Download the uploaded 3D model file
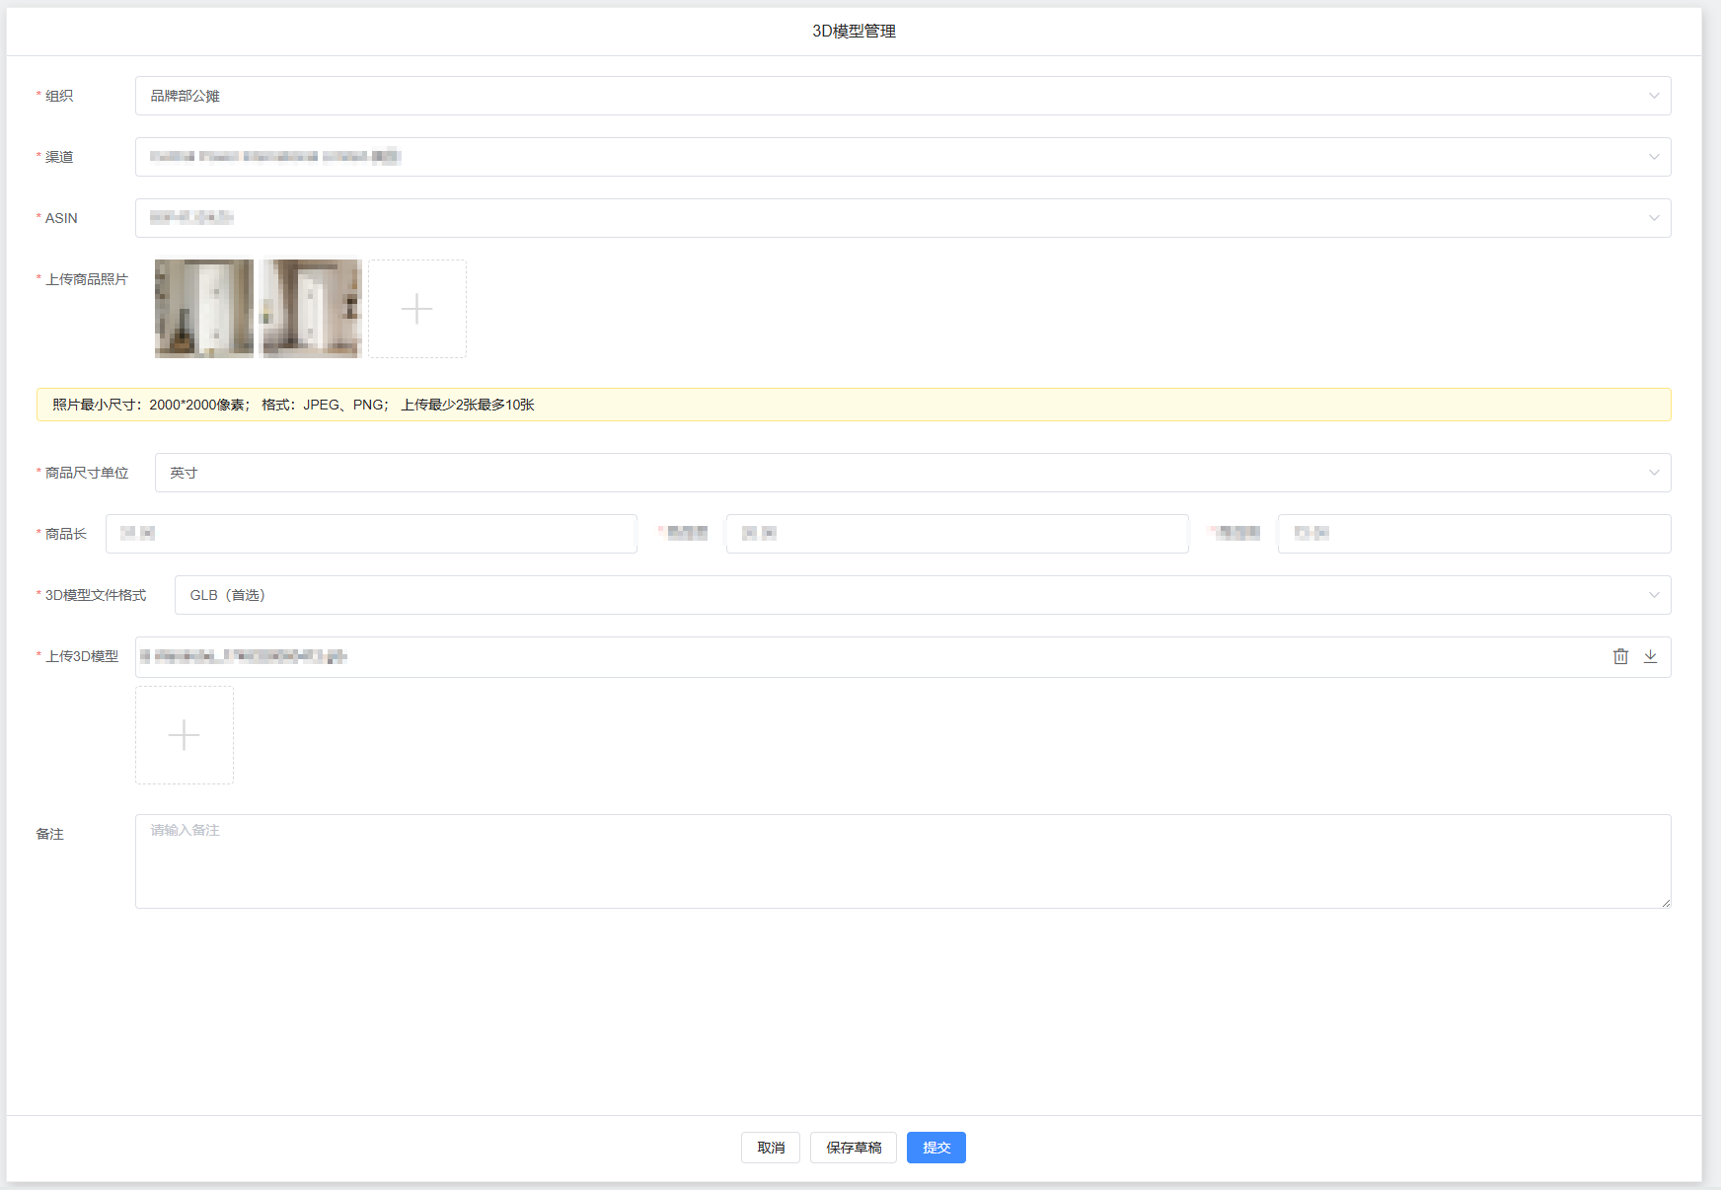The height and width of the screenshot is (1190, 1721). (1650, 657)
